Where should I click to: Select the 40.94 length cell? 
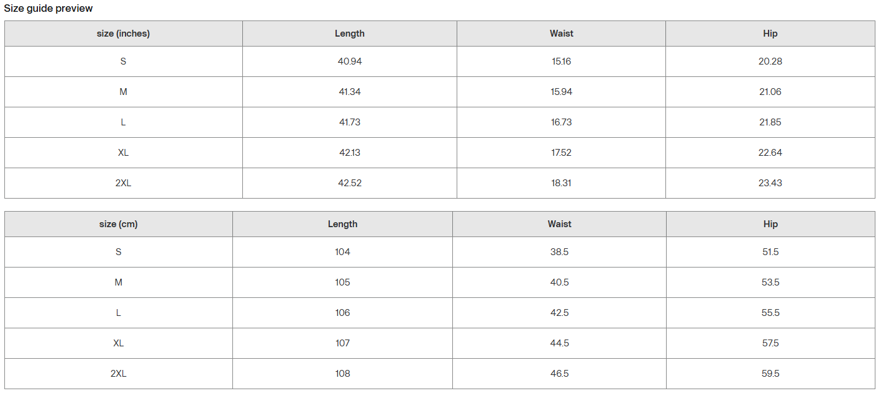click(349, 61)
